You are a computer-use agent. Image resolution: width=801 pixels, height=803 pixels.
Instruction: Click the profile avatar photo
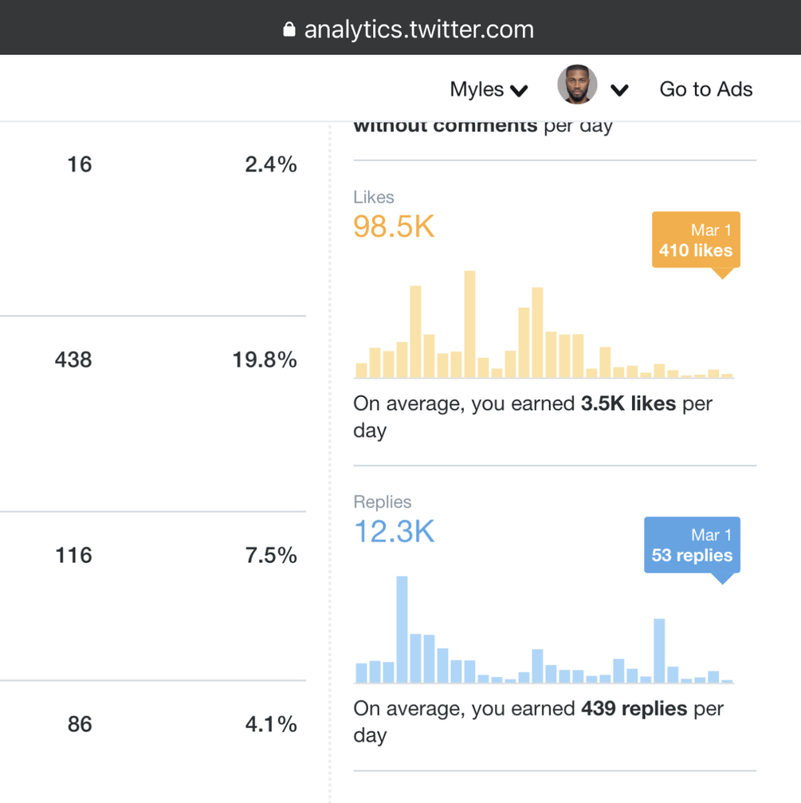tap(577, 86)
